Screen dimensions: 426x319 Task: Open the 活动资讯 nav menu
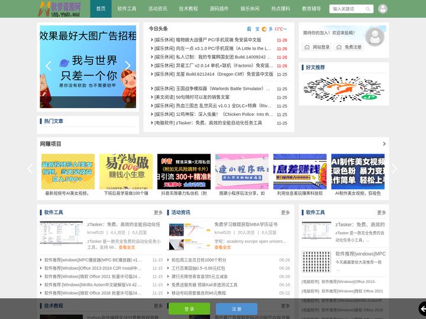tap(157, 9)
